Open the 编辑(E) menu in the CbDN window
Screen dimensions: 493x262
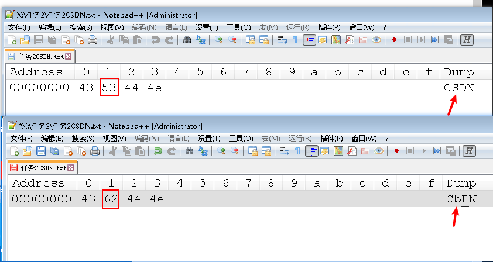[x=52, y=139]
